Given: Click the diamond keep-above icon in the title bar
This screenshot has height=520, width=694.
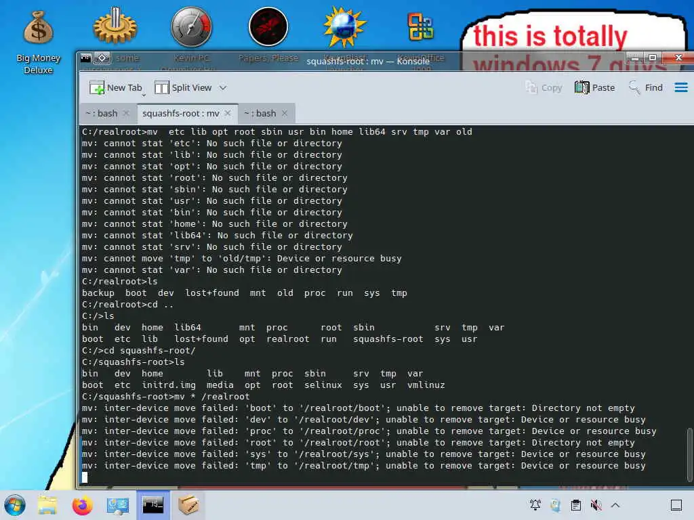Looking at the screenshot, I should point(102,58).
